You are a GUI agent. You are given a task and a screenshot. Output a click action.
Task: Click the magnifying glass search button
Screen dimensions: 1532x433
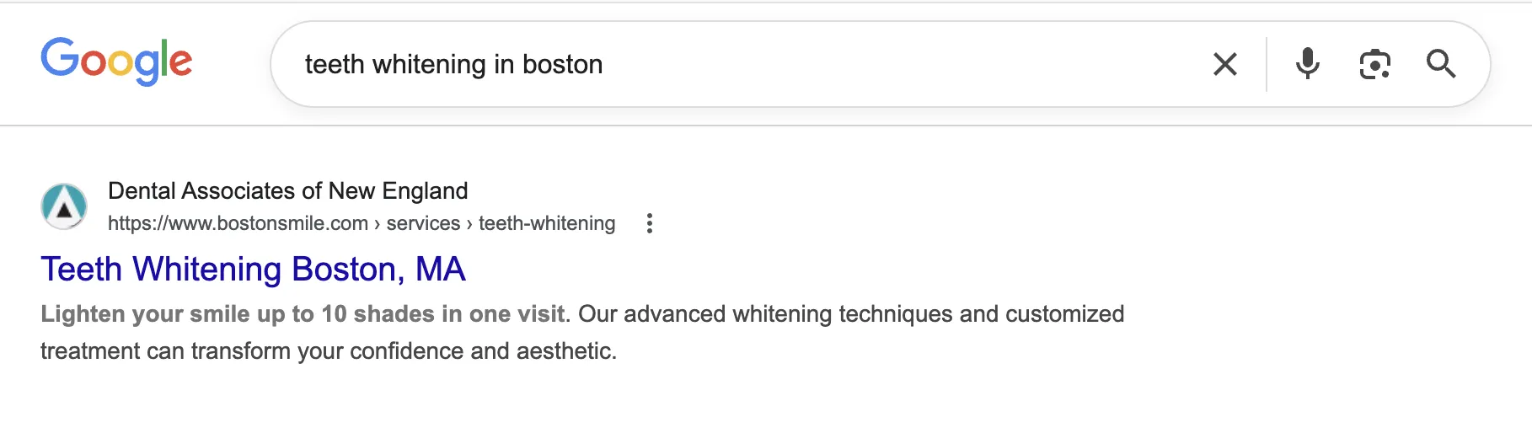(x=1440, y=64)
